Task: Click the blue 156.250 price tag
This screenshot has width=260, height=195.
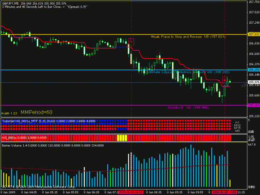Action: (x=254, y=70)
